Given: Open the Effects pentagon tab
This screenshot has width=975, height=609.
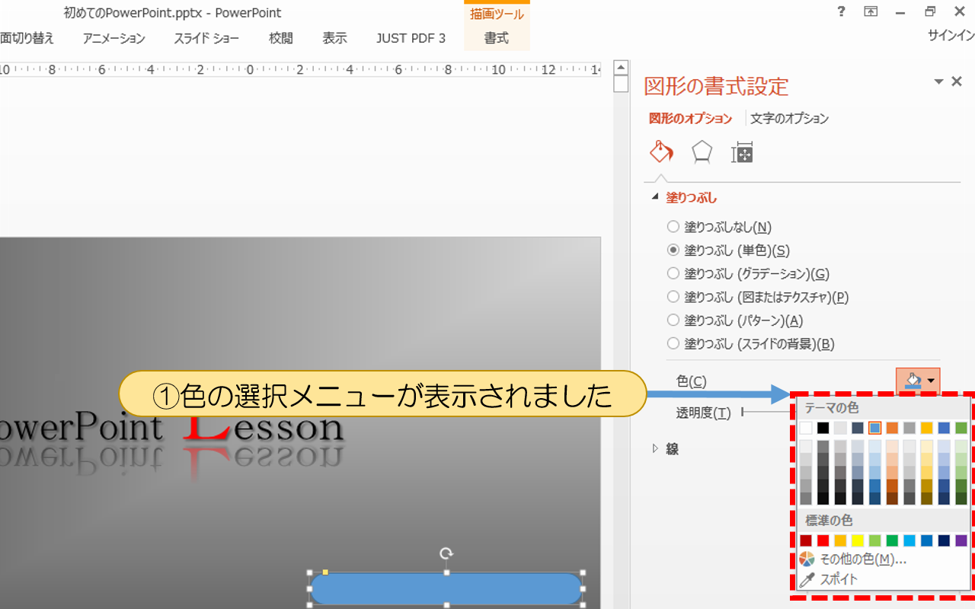Looking at the screenshot, I should click(x=702, y=152).
